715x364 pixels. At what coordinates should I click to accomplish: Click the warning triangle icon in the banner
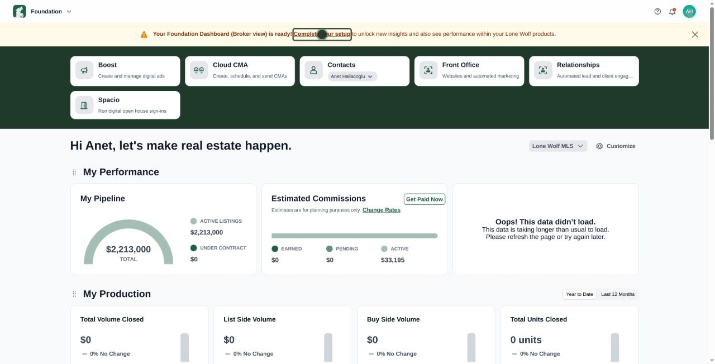(144, 34)
